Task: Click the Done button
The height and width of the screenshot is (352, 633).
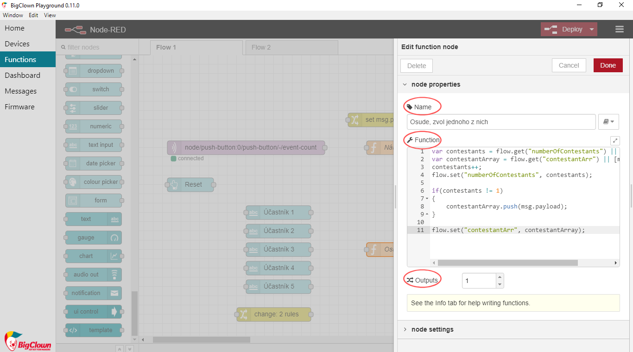Action: (x=608, y=65)
